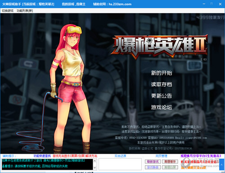The width and height of the screenshot is (225, 173).
Task: Click inside the empty 双击还原 list box
Action: click(x=120, y=164)
